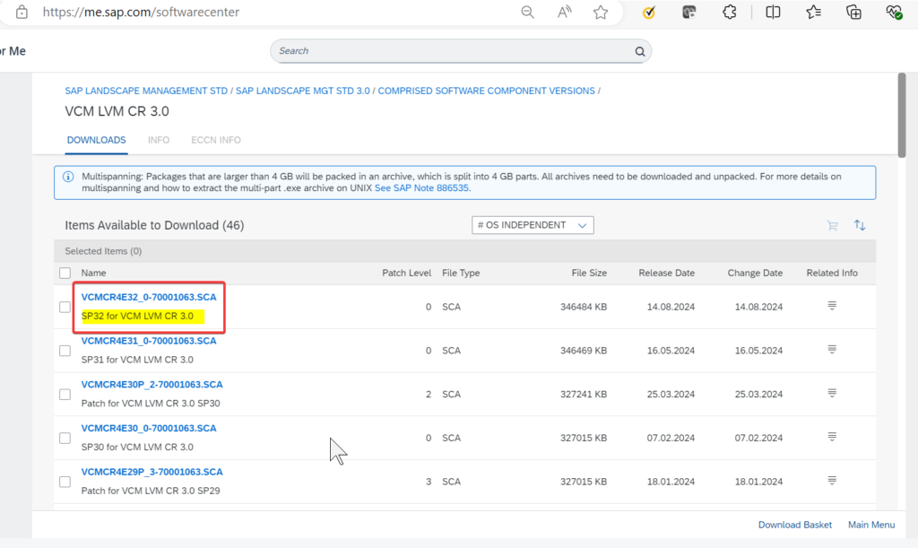Screen dimensions: 918x548
Task: Check the box for VCMCR4E30P_2-70001063.SCA
Action: tap(65, 395)
